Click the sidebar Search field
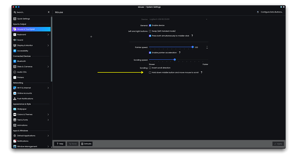The height and width of the screenshot is (161, 297). [x=30, y=12]
